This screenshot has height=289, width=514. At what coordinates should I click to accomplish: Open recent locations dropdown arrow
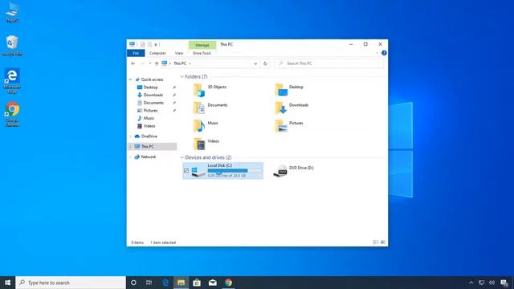pyautogui.click(x=150, y=63)
